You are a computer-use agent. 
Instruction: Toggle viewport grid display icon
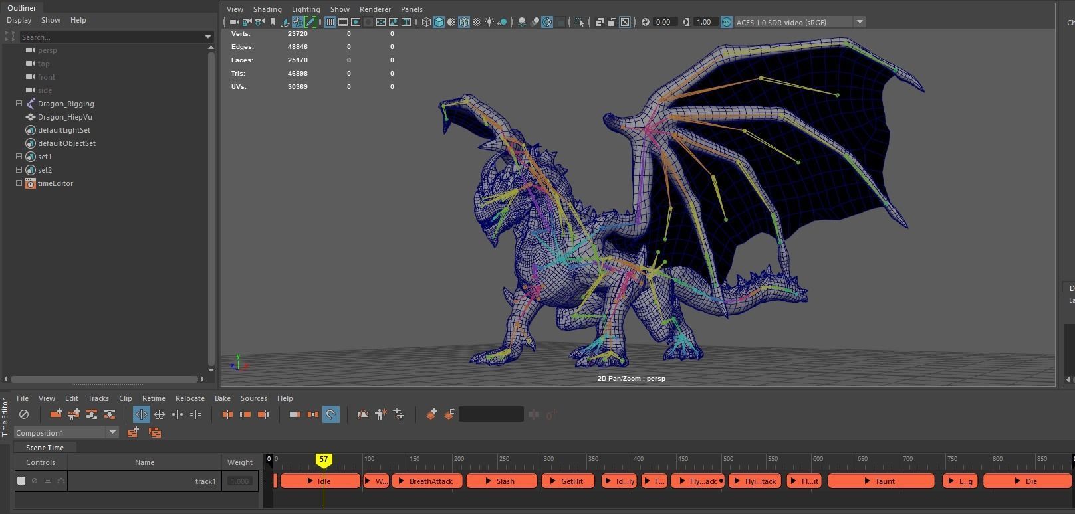point(330,22)
